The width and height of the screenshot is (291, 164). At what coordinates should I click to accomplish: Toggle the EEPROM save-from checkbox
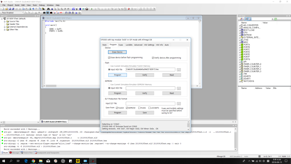[127, 108]
